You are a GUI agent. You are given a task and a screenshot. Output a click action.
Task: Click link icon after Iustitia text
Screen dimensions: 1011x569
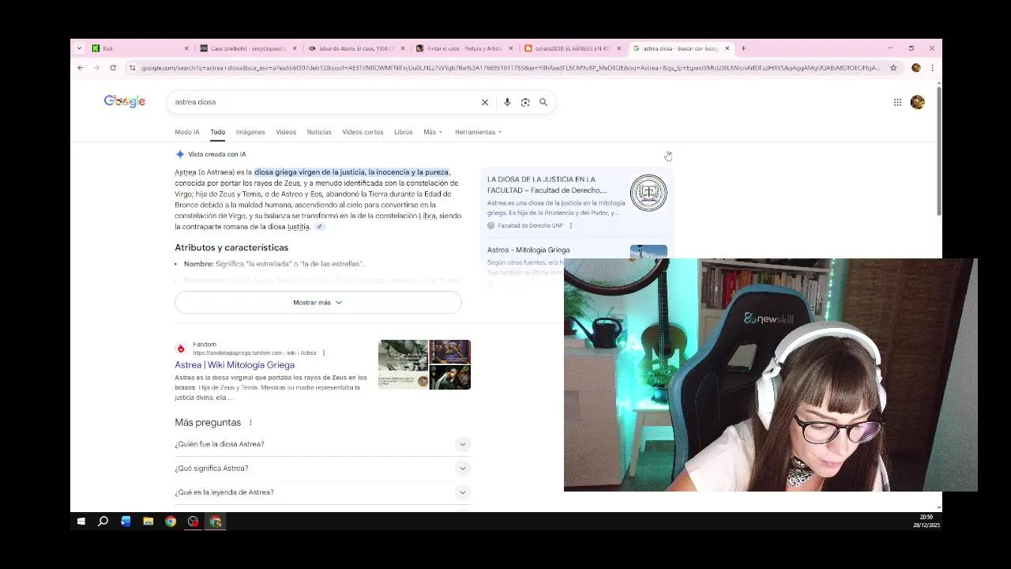click(320, 227)
